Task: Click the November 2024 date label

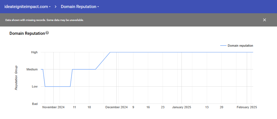Action: coord(53,107)
